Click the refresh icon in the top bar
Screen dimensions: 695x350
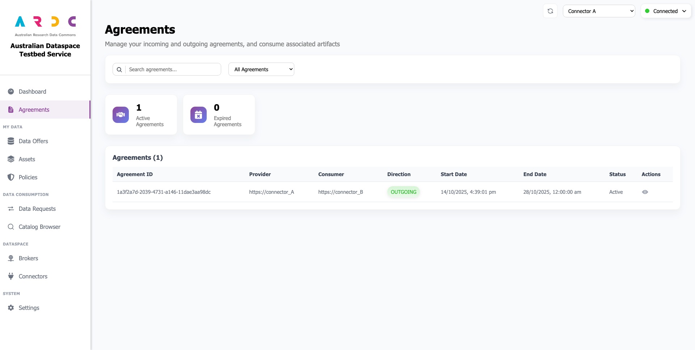coord(550,11)
